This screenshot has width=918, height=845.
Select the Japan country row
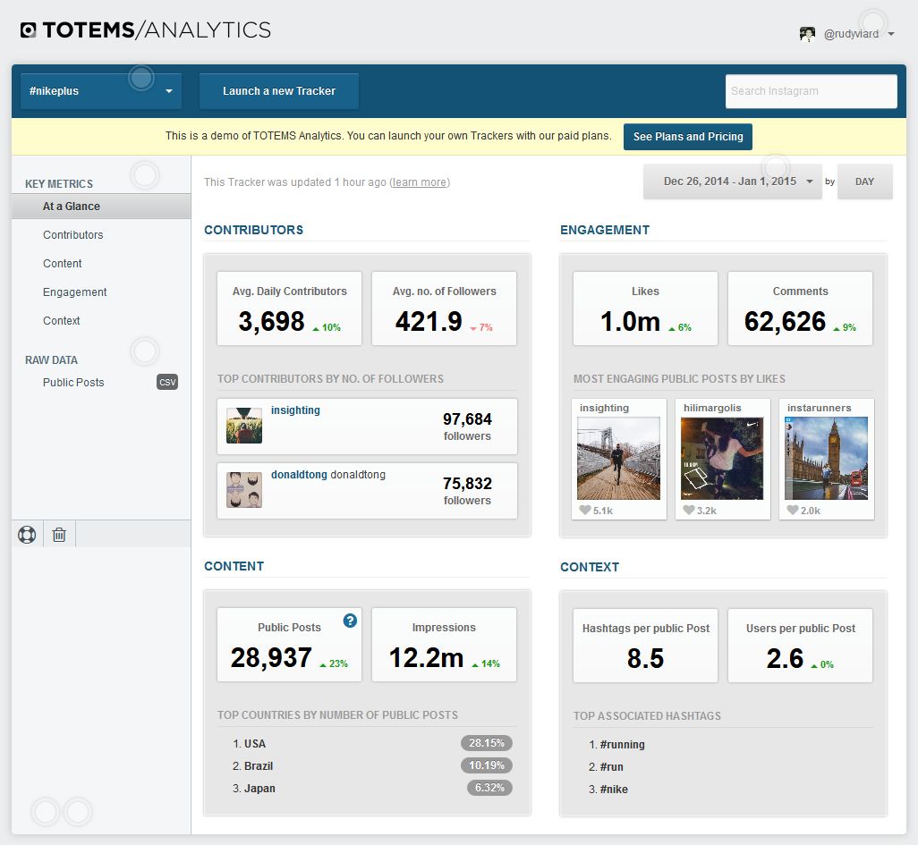pyautogui.click(x=367, y=788)
